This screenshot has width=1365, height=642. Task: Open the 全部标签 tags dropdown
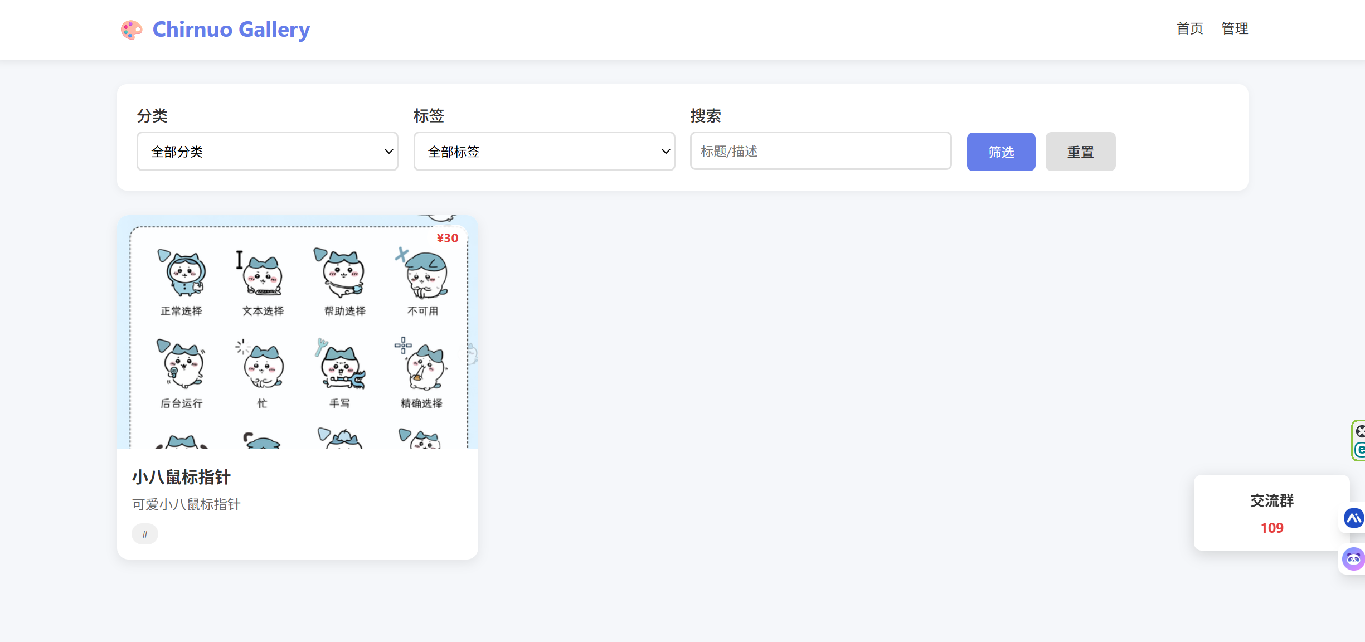(543, 151)
